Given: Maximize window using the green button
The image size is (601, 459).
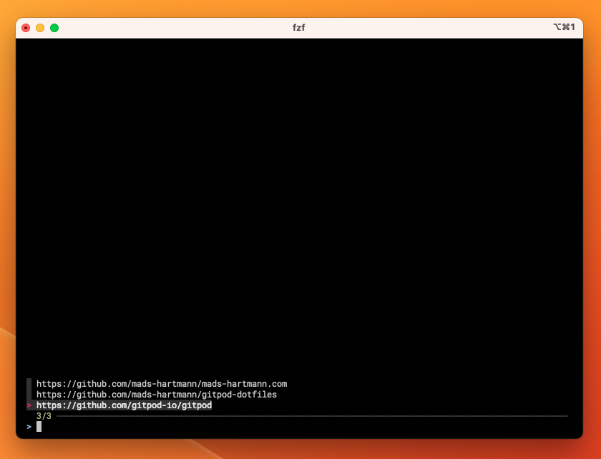Looking at the screenshot, I should (54, 28).
